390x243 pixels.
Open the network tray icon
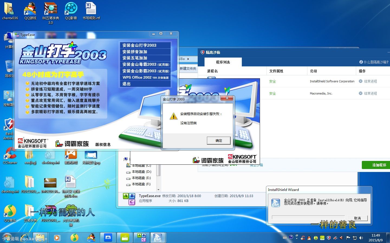click(x=355, y=238)
